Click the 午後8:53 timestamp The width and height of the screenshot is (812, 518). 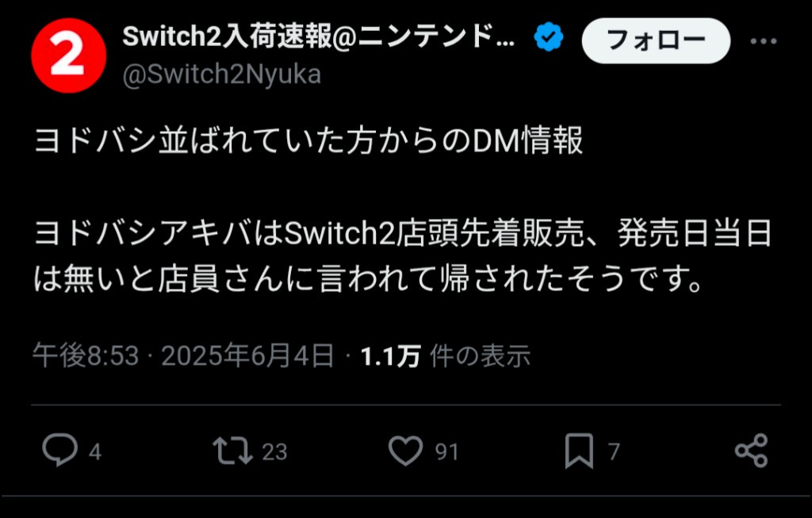86,356
